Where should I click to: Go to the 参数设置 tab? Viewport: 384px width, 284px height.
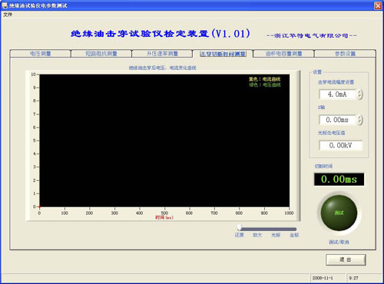click(345, 54)
